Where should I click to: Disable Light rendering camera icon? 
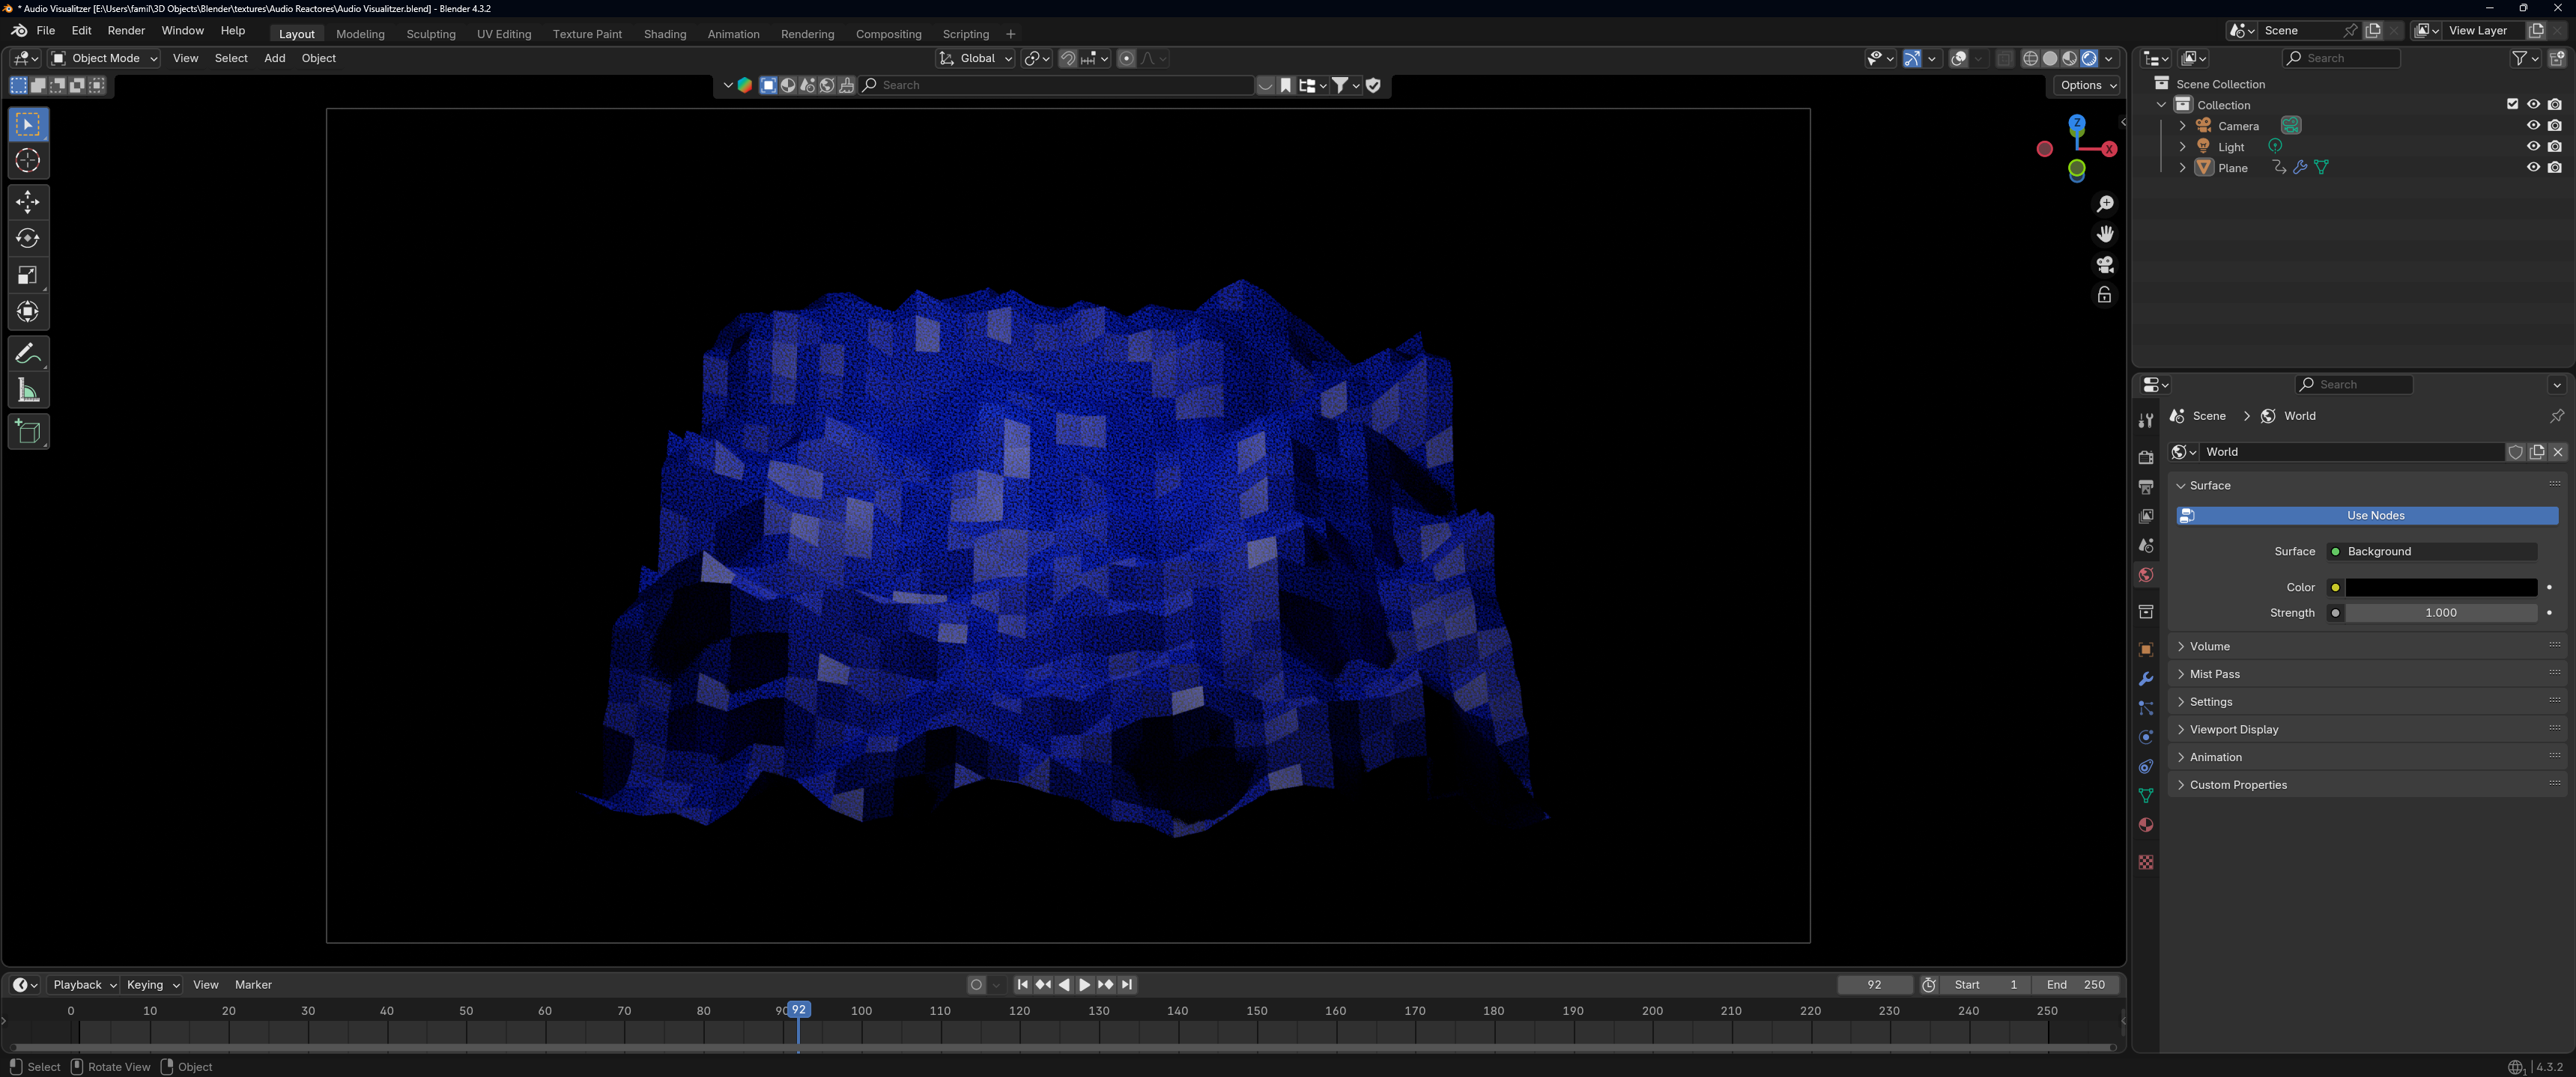tap(2555, 147)
